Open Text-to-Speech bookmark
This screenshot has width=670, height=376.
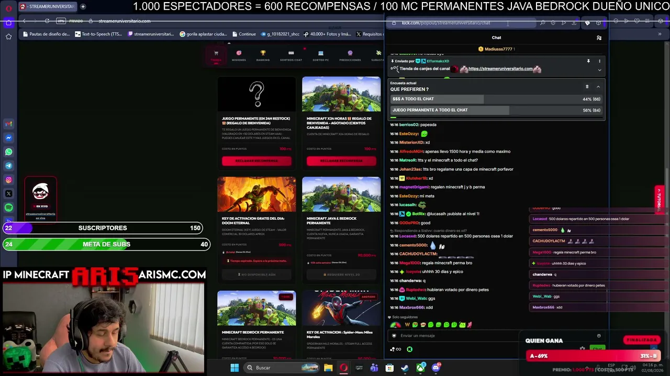(x=98, y=34)
